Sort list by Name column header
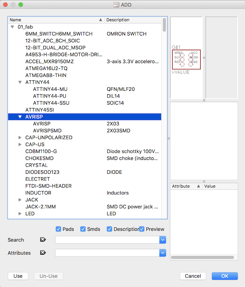 [56, 20]
